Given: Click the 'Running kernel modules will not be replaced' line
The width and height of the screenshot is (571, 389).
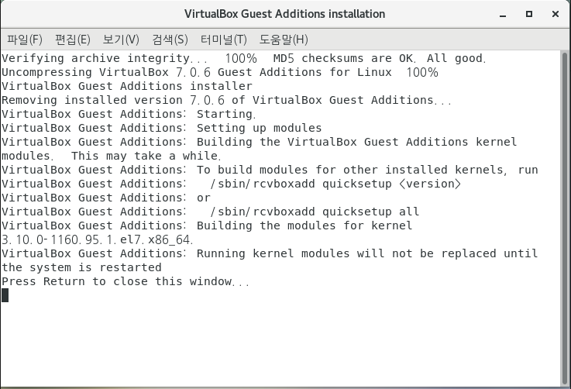Looking at the screenshot, I should click(x=270, y=253).
